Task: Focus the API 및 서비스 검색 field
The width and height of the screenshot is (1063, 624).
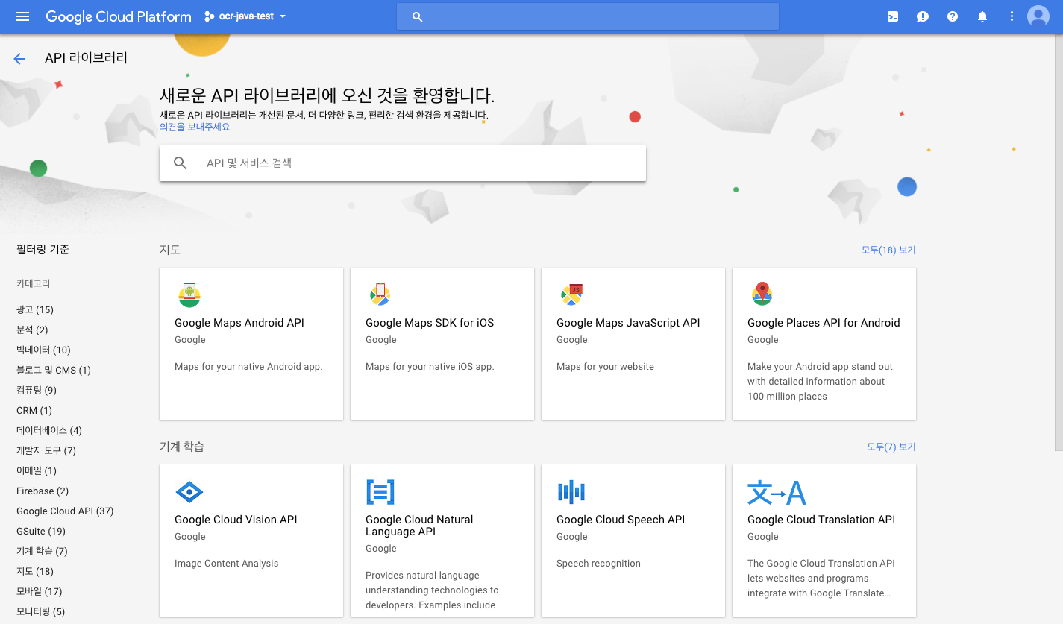Action: [403, 163]
